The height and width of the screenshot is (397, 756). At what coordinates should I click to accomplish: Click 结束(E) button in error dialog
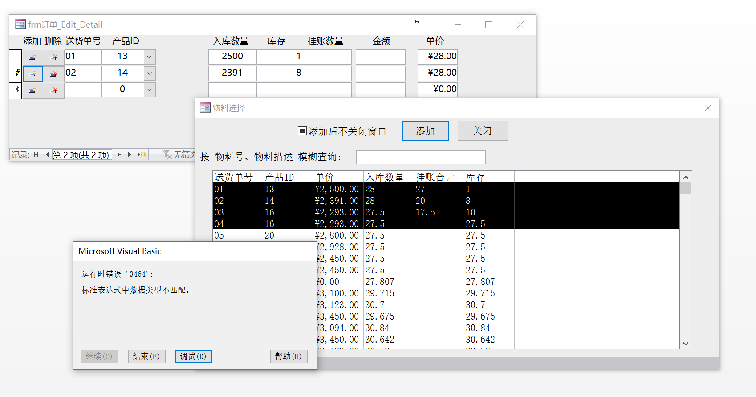146,356
